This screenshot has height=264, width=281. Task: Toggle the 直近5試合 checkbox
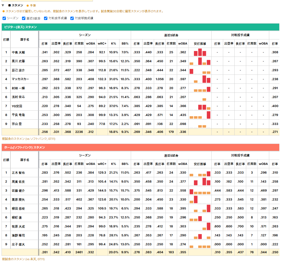pos(24,18)
